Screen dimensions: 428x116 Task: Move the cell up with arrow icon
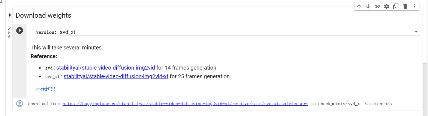click(359, 7)
